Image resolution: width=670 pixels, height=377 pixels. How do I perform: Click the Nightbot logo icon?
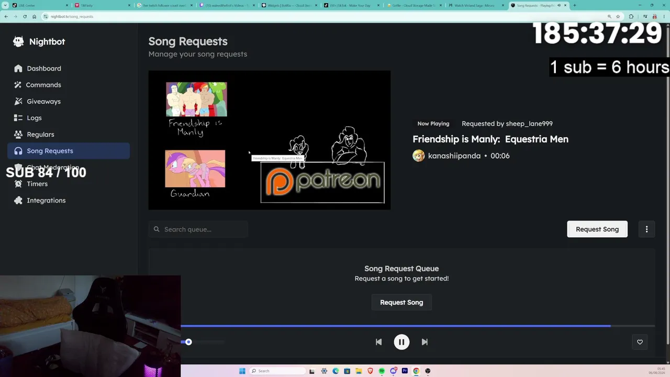(18, 42)
